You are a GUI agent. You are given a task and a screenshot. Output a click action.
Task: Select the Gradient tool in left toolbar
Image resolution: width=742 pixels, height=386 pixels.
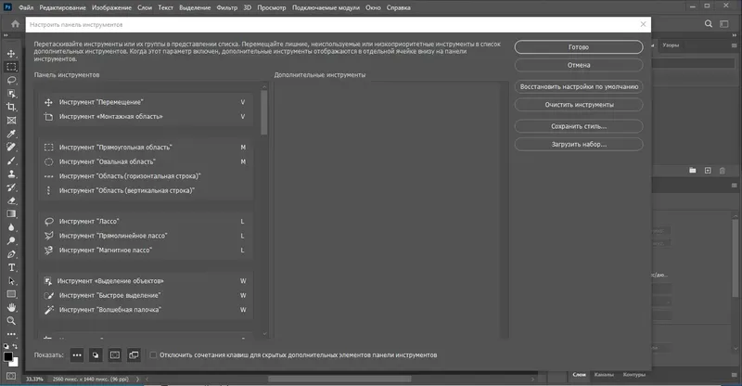(11, 213)
